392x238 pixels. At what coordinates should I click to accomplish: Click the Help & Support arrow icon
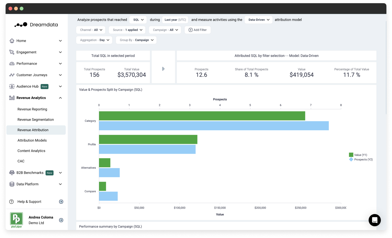point(61,202)
